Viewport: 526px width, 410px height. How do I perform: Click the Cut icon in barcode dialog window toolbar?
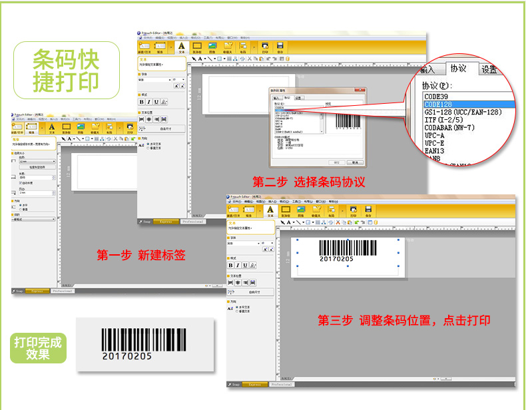249,59
